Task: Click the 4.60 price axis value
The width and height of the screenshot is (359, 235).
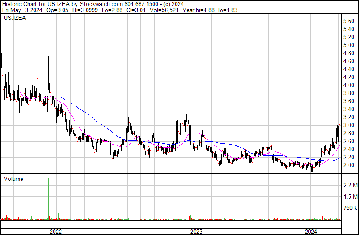Action: pos(349,61)
